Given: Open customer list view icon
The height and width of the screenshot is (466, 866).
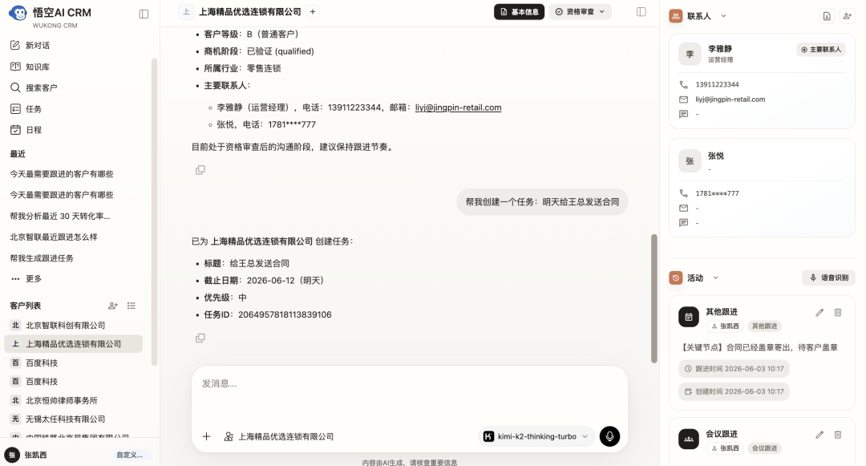Looking at the screenshot, I should [132, 306].
